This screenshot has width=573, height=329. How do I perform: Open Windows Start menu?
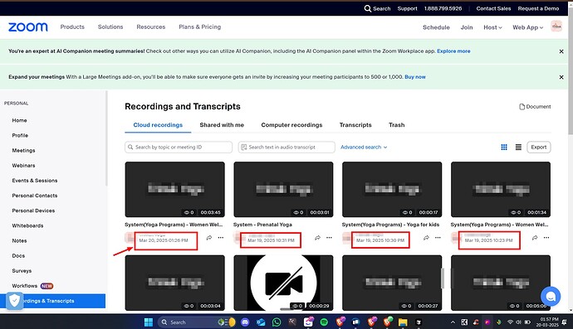click(x=149, y=322)
